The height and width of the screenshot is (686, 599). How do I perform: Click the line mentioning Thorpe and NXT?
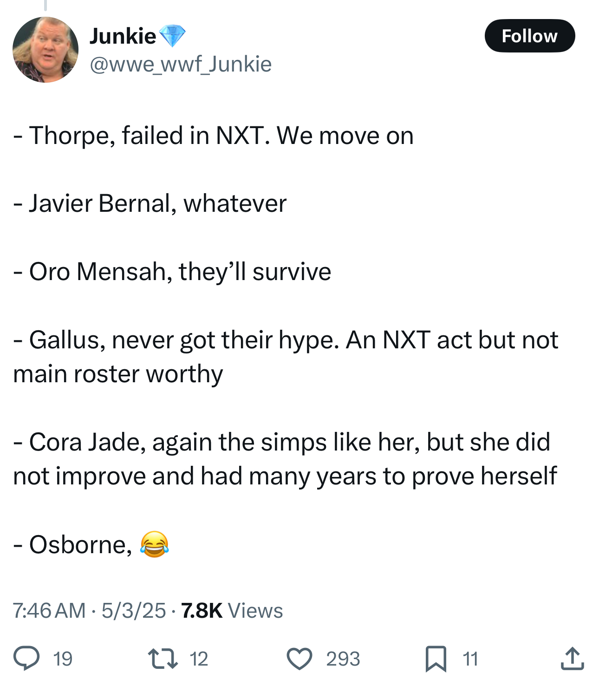point(214,136)
